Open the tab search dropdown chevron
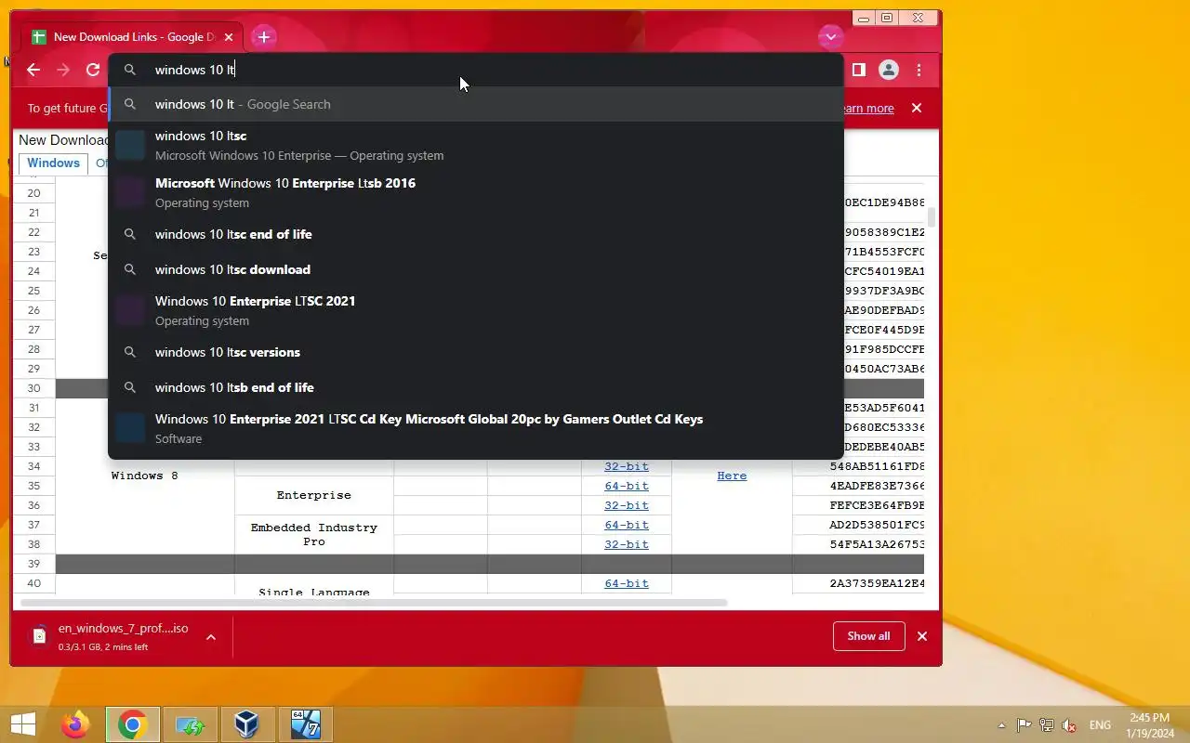The width and height of the screenshot is (1190, 743). [x=830, y=37]
